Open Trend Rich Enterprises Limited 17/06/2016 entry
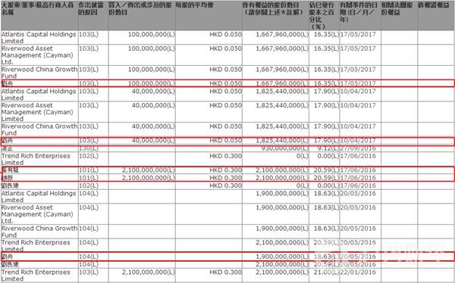 click(36, 159)
